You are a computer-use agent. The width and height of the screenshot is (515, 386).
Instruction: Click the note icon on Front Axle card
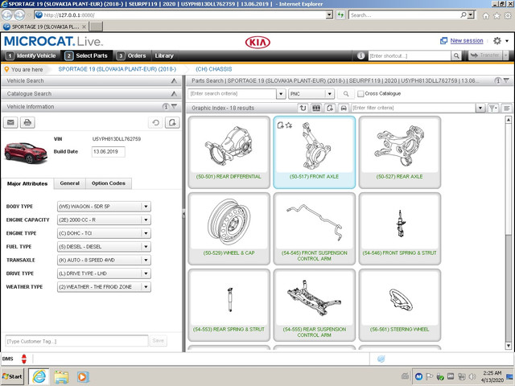(x=281, y=125)
